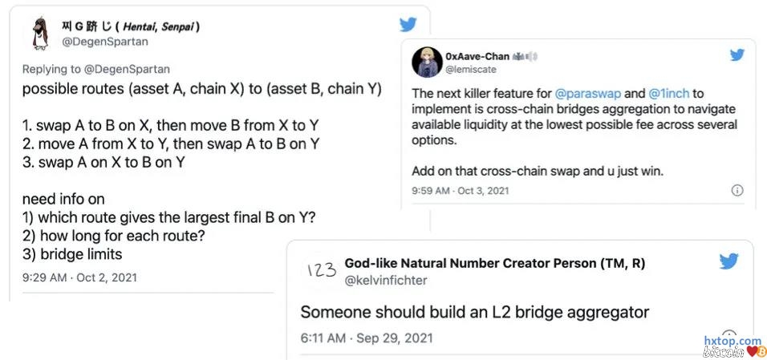Click the Twitter bird icon on 0xAave-Chan's tweet
Viewport: 767px width, 360px height.
(737, 55)
